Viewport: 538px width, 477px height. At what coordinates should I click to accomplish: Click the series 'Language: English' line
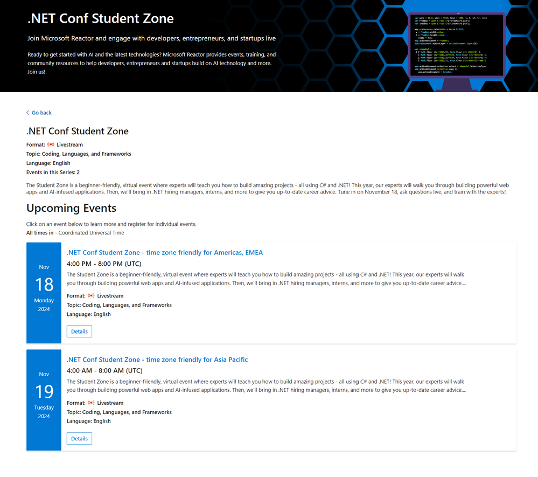[x=48, y=163]
